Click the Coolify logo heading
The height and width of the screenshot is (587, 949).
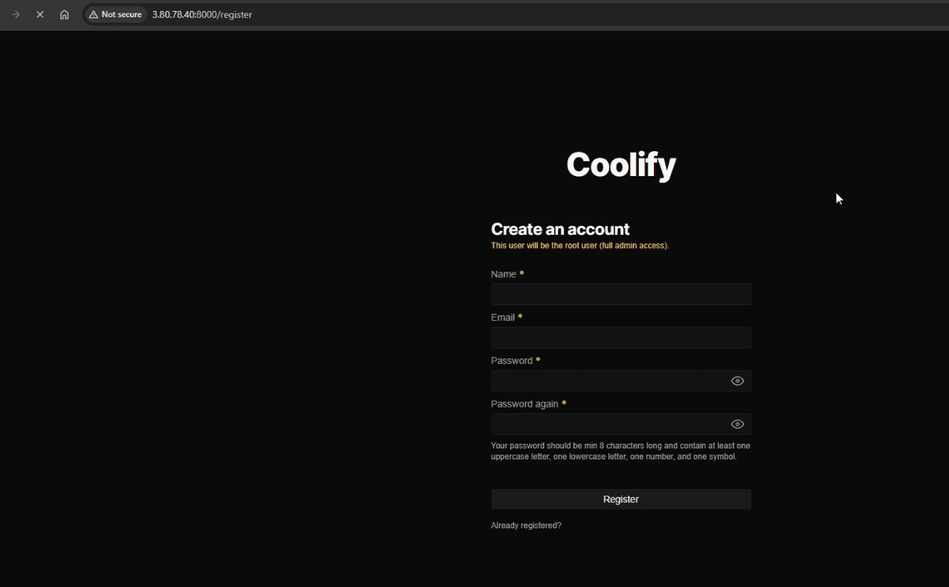pos(621,165)
